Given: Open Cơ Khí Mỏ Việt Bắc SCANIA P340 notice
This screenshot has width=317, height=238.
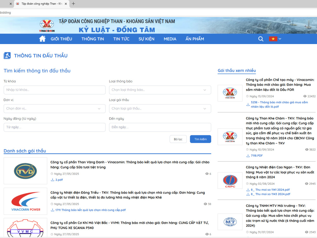Looking at the screenshot, I should (x=129, y=225).
